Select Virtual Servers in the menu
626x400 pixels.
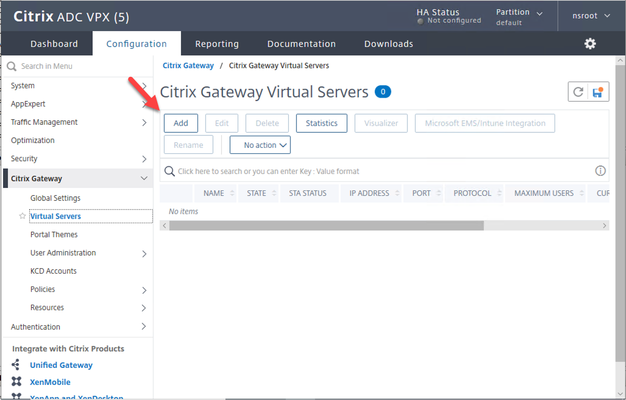(x=56, y=216)
